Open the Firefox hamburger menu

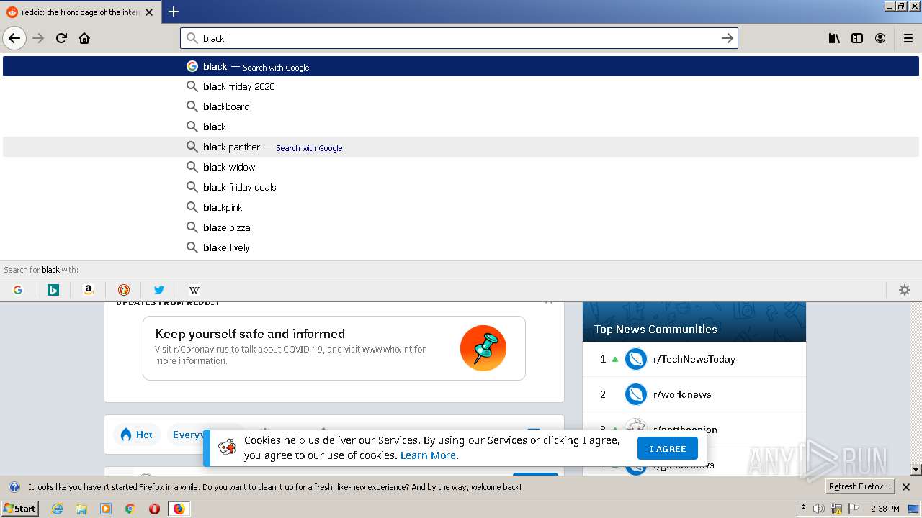pyautogui.click(x=908, y=38)
